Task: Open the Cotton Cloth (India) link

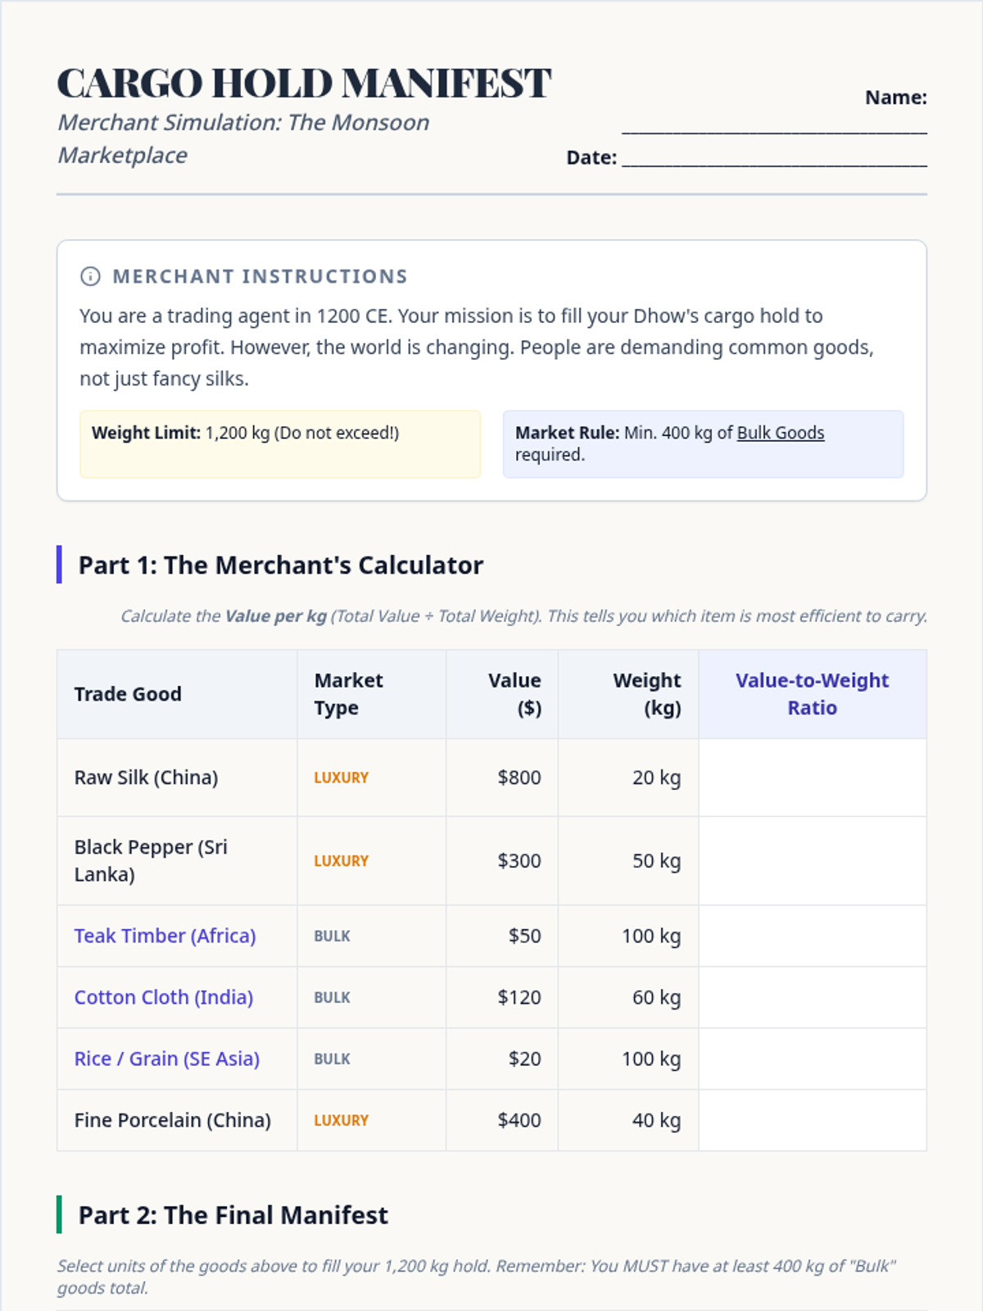Action: coord(163,997)
